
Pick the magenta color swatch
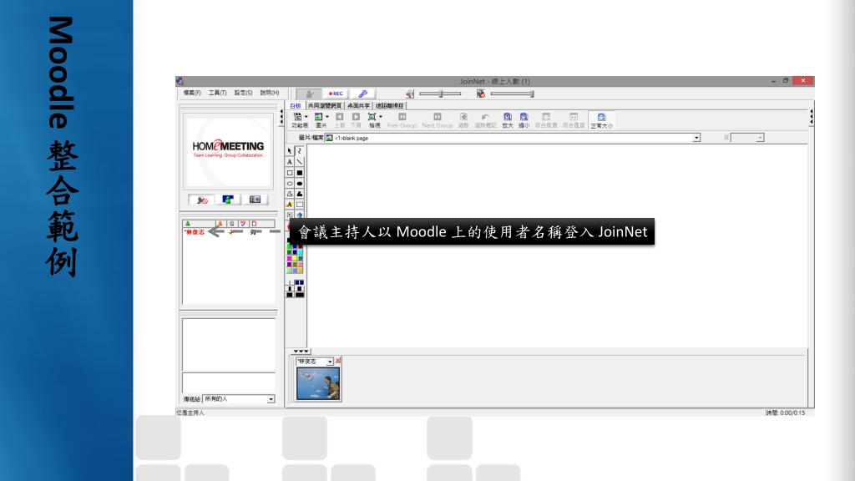point(289,259)
